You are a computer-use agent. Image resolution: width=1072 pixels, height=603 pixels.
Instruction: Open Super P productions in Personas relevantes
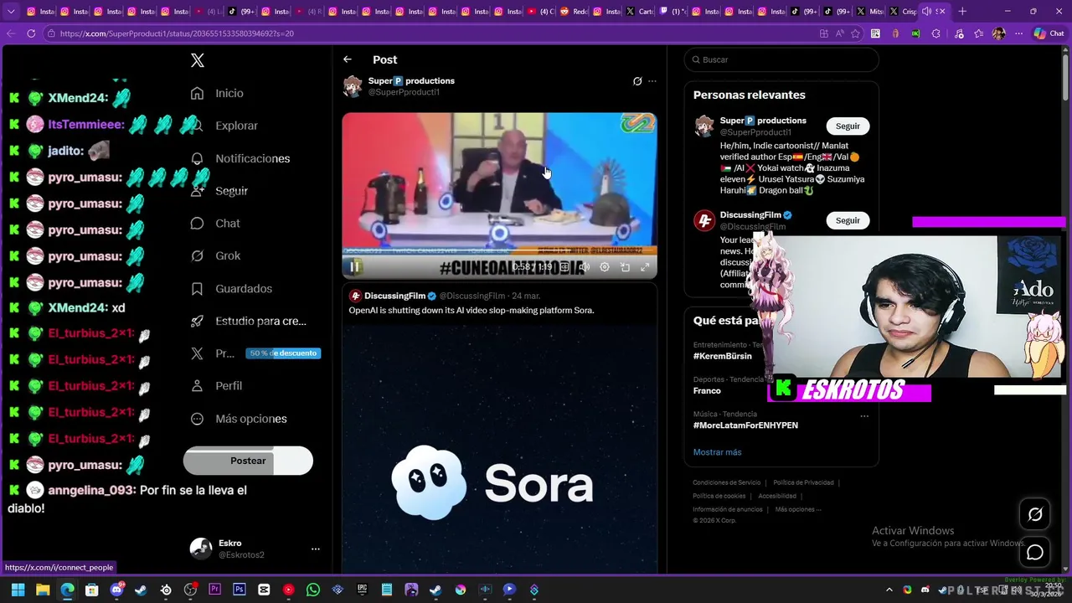pos(763,121)
